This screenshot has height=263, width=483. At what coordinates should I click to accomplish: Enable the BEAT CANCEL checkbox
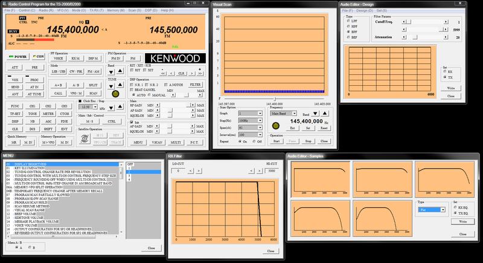tap(132, 89)
